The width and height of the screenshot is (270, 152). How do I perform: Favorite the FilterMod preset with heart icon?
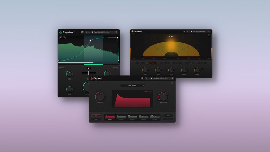[151, 78]
